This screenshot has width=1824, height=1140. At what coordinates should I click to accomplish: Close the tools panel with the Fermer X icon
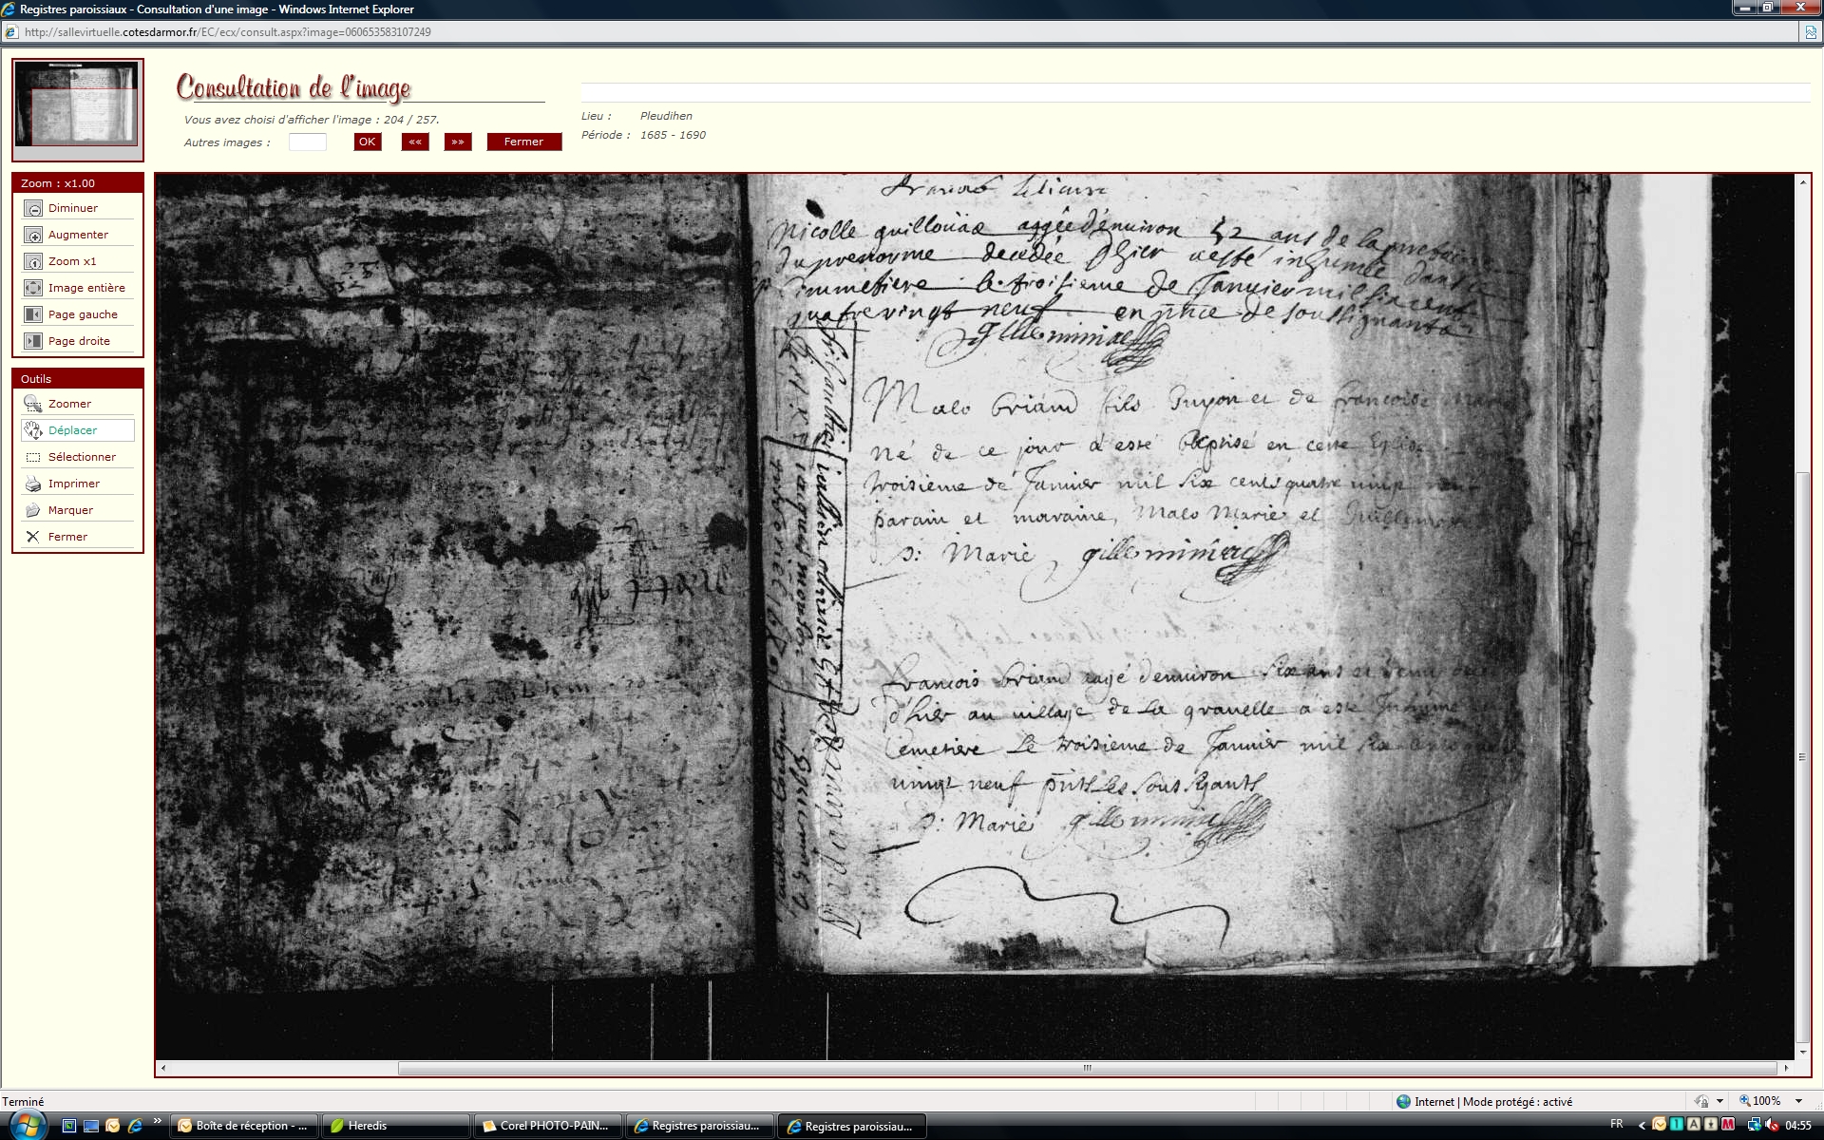pos(33,537)
